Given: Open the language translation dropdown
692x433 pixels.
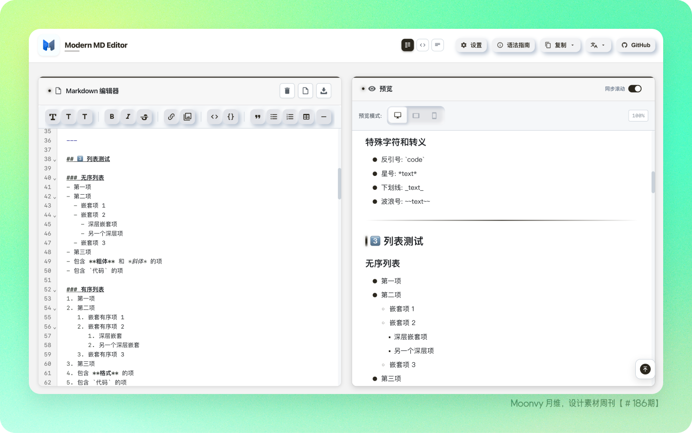Looking at the screenshot, I should point(598,45).
